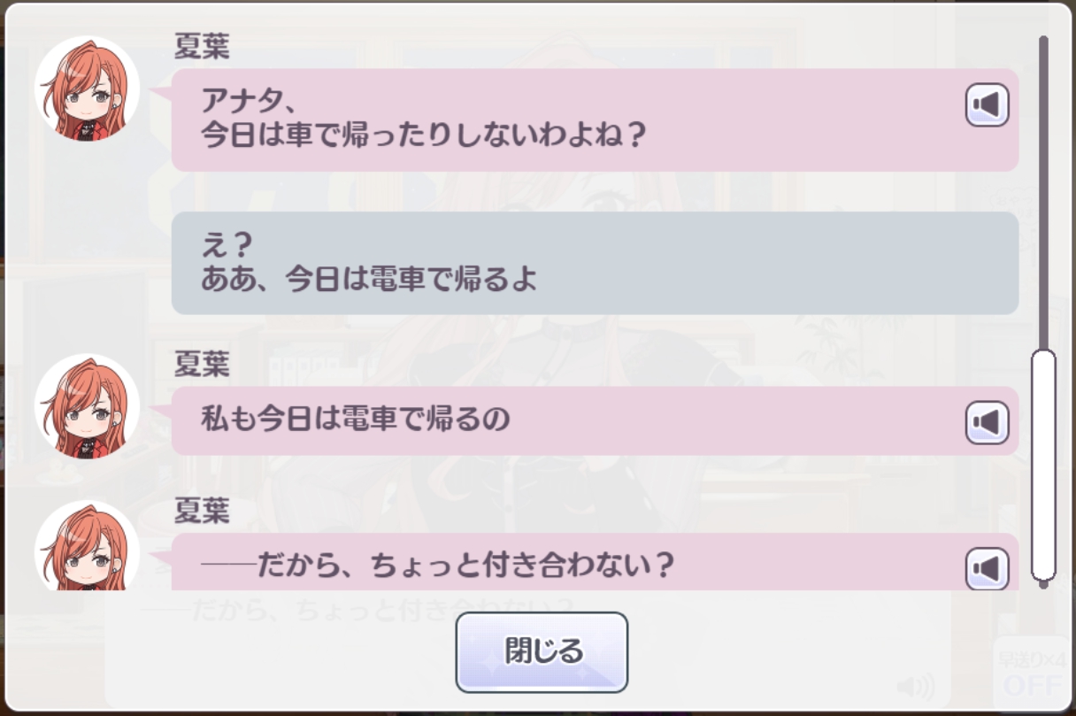Click the scrollbar track below the white thumb

pos(1044,585)
